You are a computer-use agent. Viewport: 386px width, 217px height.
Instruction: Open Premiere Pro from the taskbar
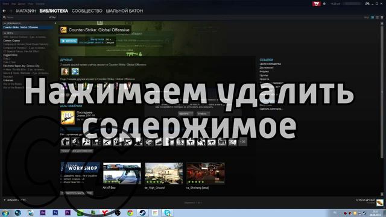point(68,213)
